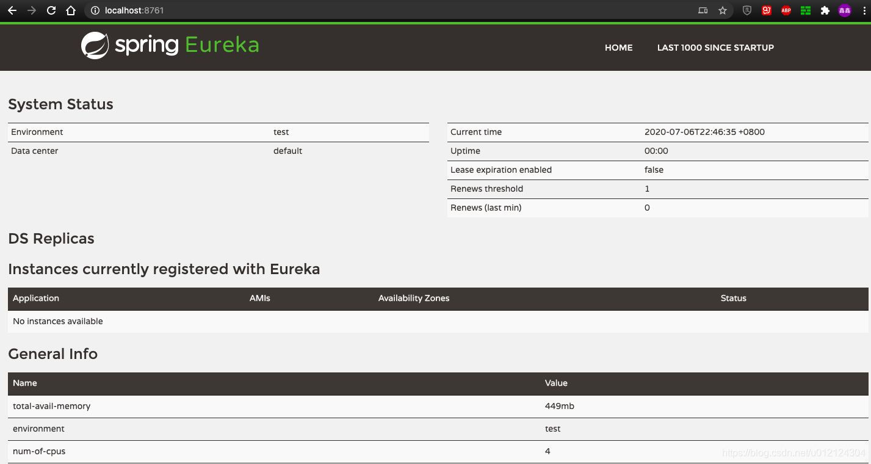Viewport: 871px width, 464px height.
Task: Click the Lease expiration value 'false'
Action: (654, 170)
